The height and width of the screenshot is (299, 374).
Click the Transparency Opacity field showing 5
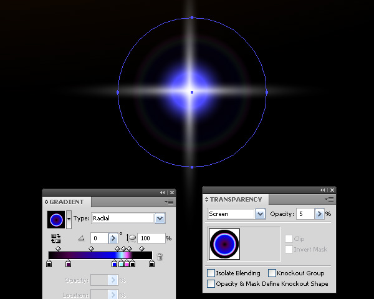pyautogui.click(x=305, y=213)
